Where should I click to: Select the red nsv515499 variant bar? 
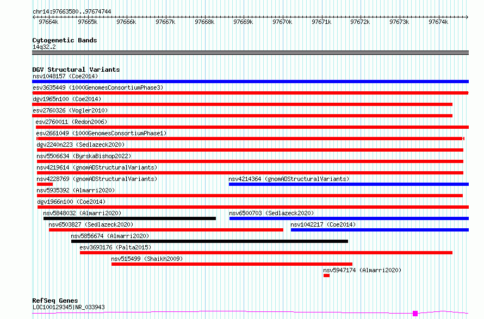(x=232, y=265)
